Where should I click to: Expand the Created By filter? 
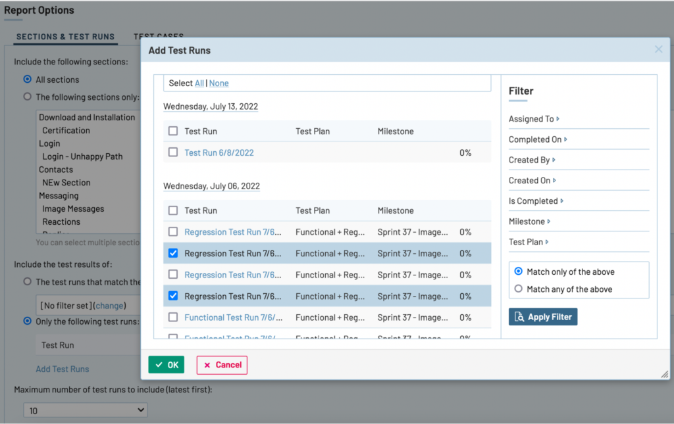tap(531, 160)
